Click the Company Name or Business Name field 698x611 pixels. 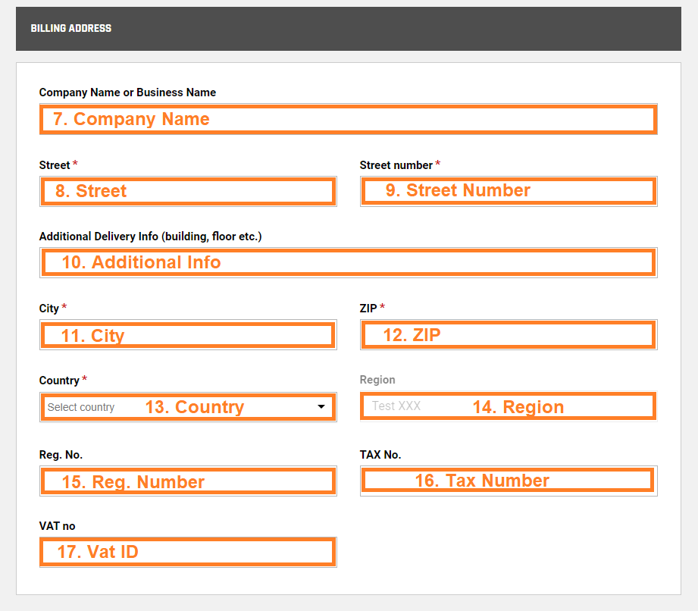click(348, 119)
